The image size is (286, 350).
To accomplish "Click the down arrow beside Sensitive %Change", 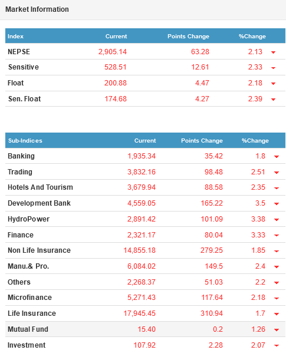I will pos(273,68).
